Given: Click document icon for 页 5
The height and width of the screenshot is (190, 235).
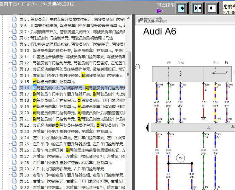Looking at the screenshot, I should pyautogui.click(x=15, y=19).
